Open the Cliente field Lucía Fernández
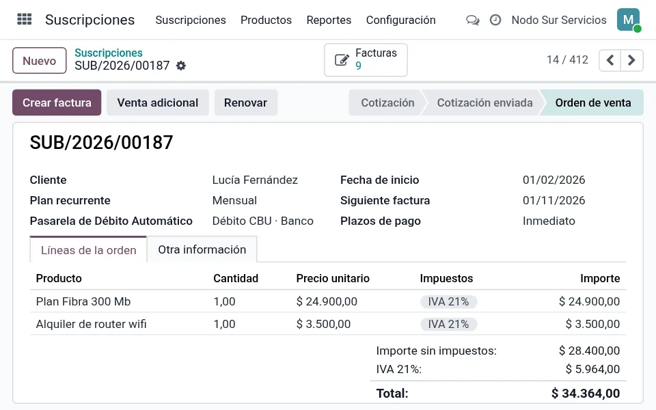This screenshot has width=656, height=410. pos(255,180)
